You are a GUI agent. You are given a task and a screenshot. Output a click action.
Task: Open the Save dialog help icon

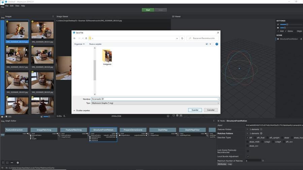point(216,44)
